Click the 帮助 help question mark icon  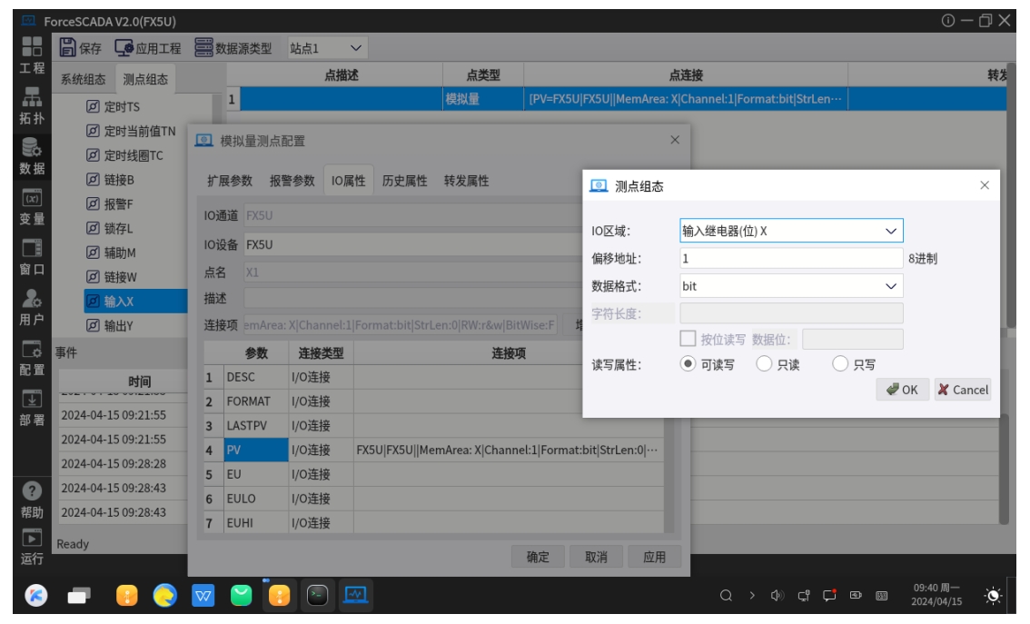click(x=32, y=490)
